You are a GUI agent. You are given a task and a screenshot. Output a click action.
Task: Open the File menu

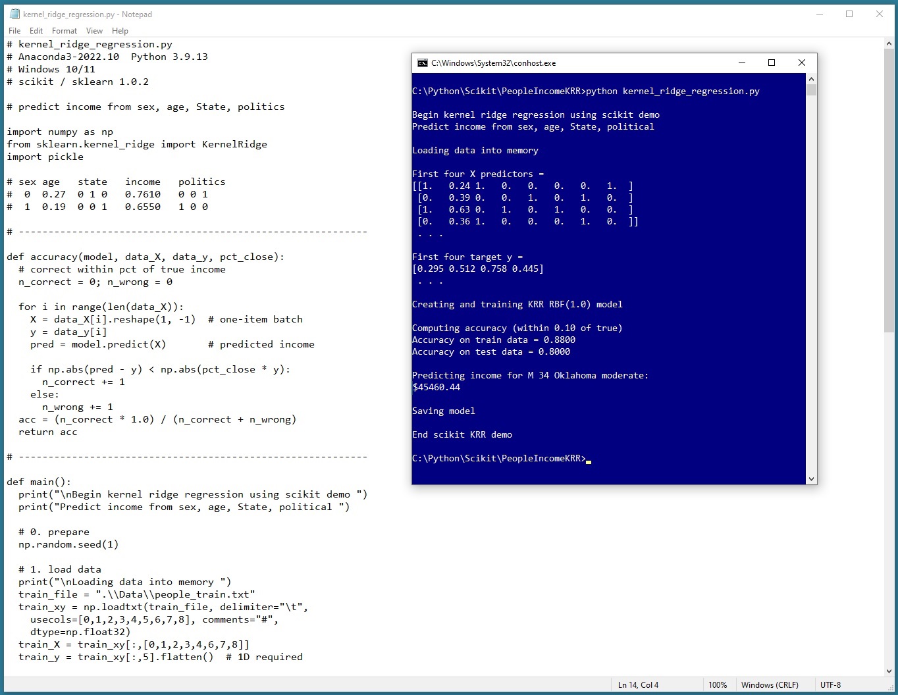pyautogui.click(x=14, y=31)
